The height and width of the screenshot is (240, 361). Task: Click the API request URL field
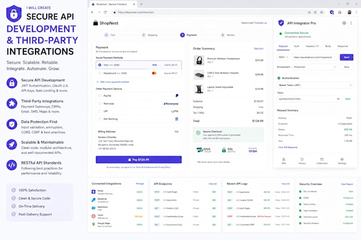[x=315, y=57]
